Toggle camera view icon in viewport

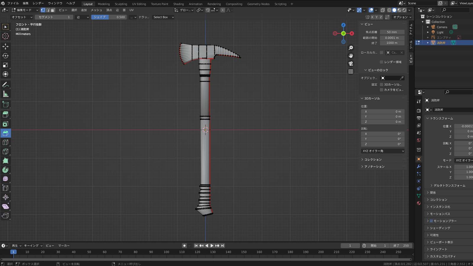pos(351,64)
